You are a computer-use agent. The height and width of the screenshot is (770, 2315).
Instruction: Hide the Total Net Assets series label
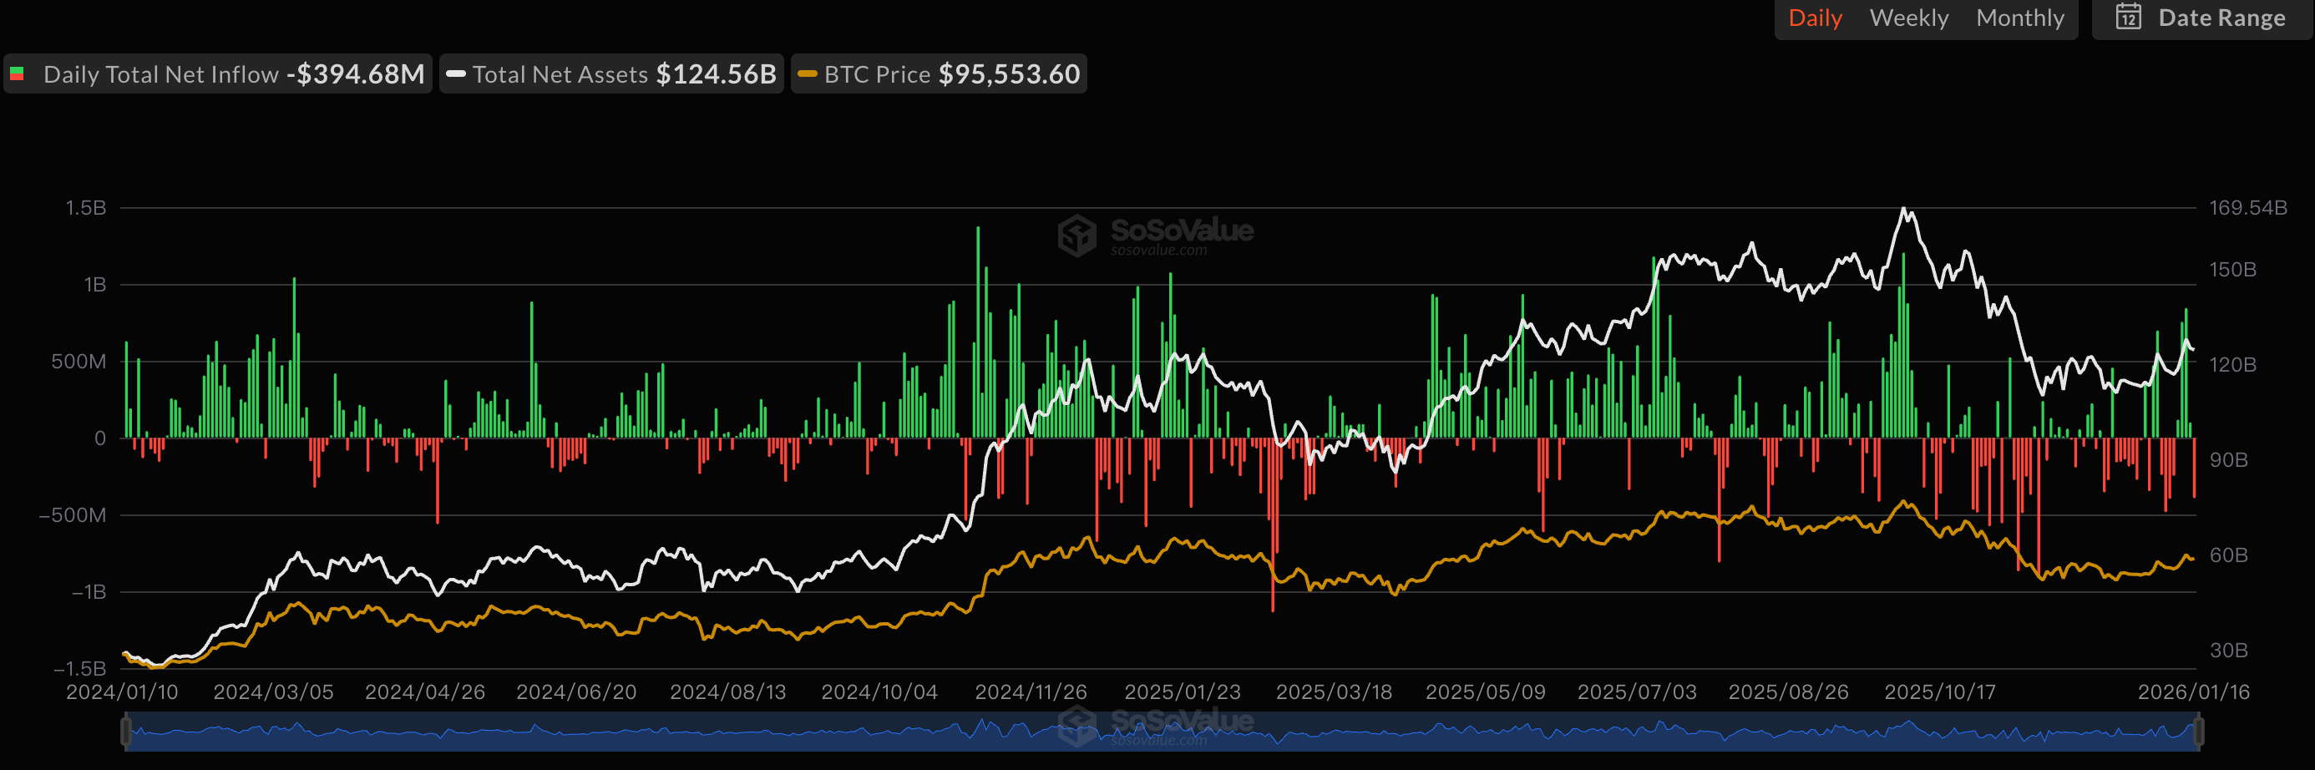click(560, 74)
